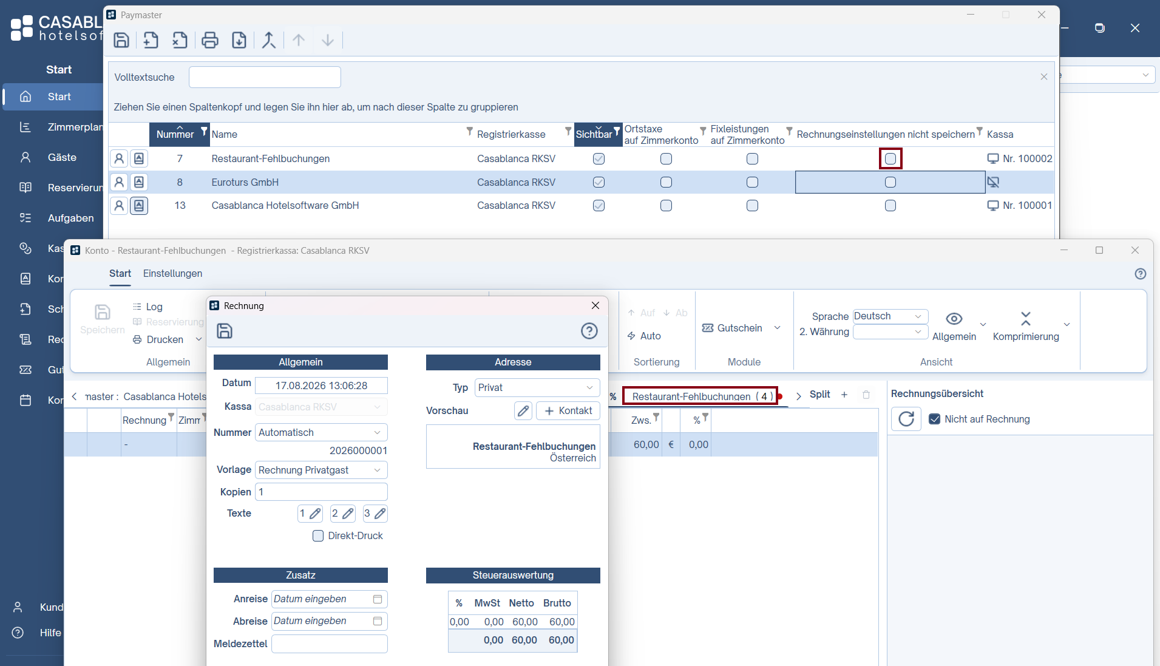Click the Drucken button
The height and width of the screenshot is (666, 1160).
pyautogui.click(x=158, y=339)
